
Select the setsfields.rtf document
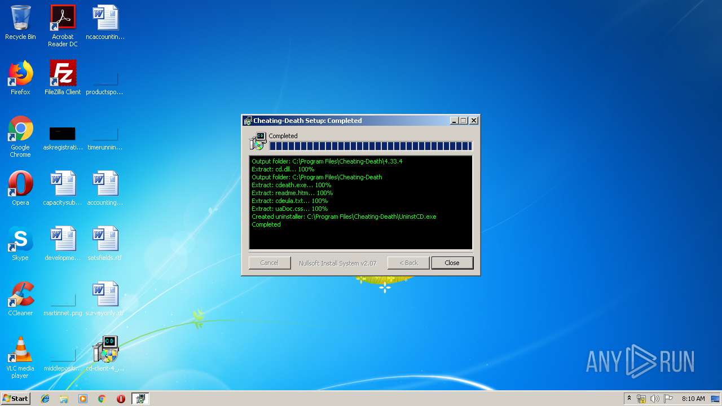tap(105, 244)
